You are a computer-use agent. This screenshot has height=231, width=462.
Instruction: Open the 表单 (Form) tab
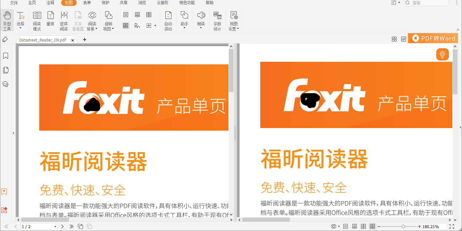(87, 3)
